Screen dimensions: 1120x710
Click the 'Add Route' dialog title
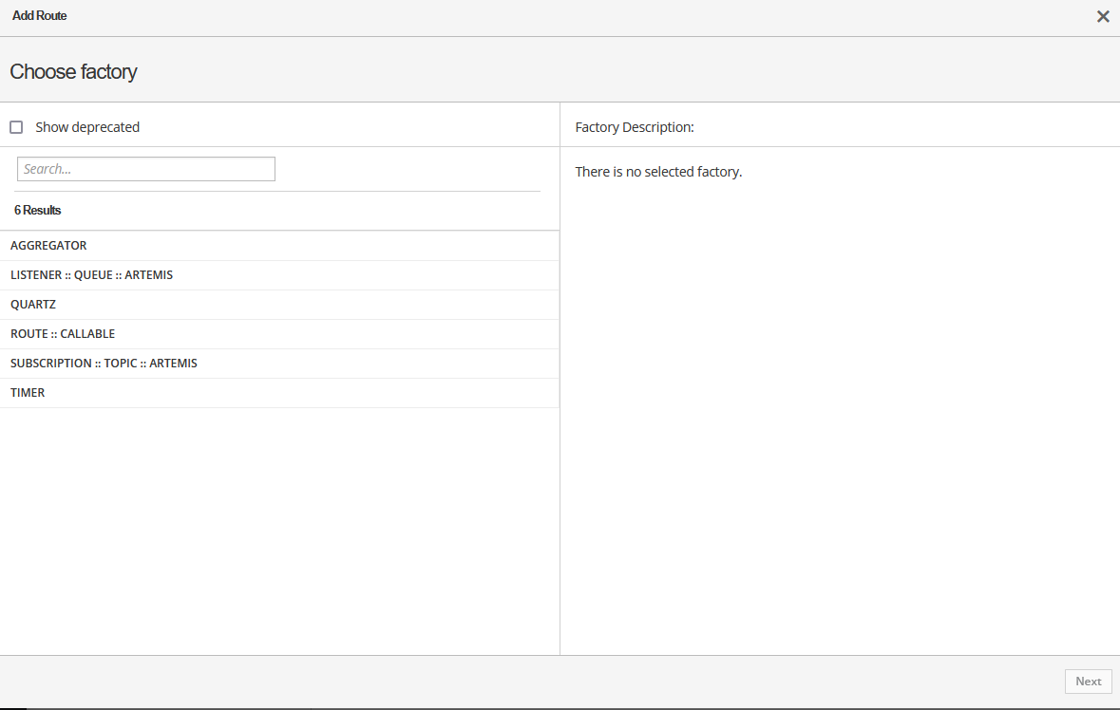click(x=40, y=16)
